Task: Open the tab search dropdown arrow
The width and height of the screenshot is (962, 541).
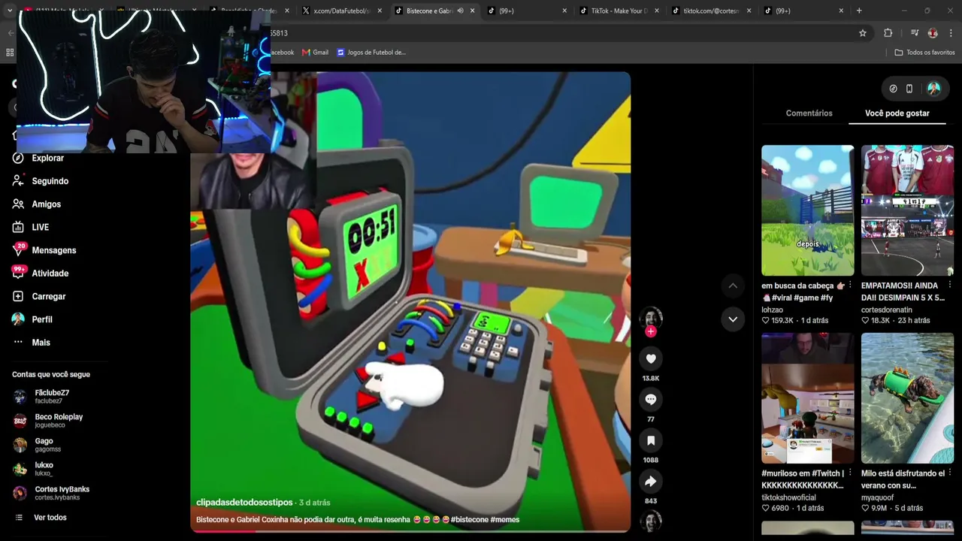Action: pyautogui.click(x=10, y=11)
